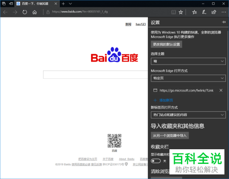Refresh the Baidu page

(x=25, y=12)
